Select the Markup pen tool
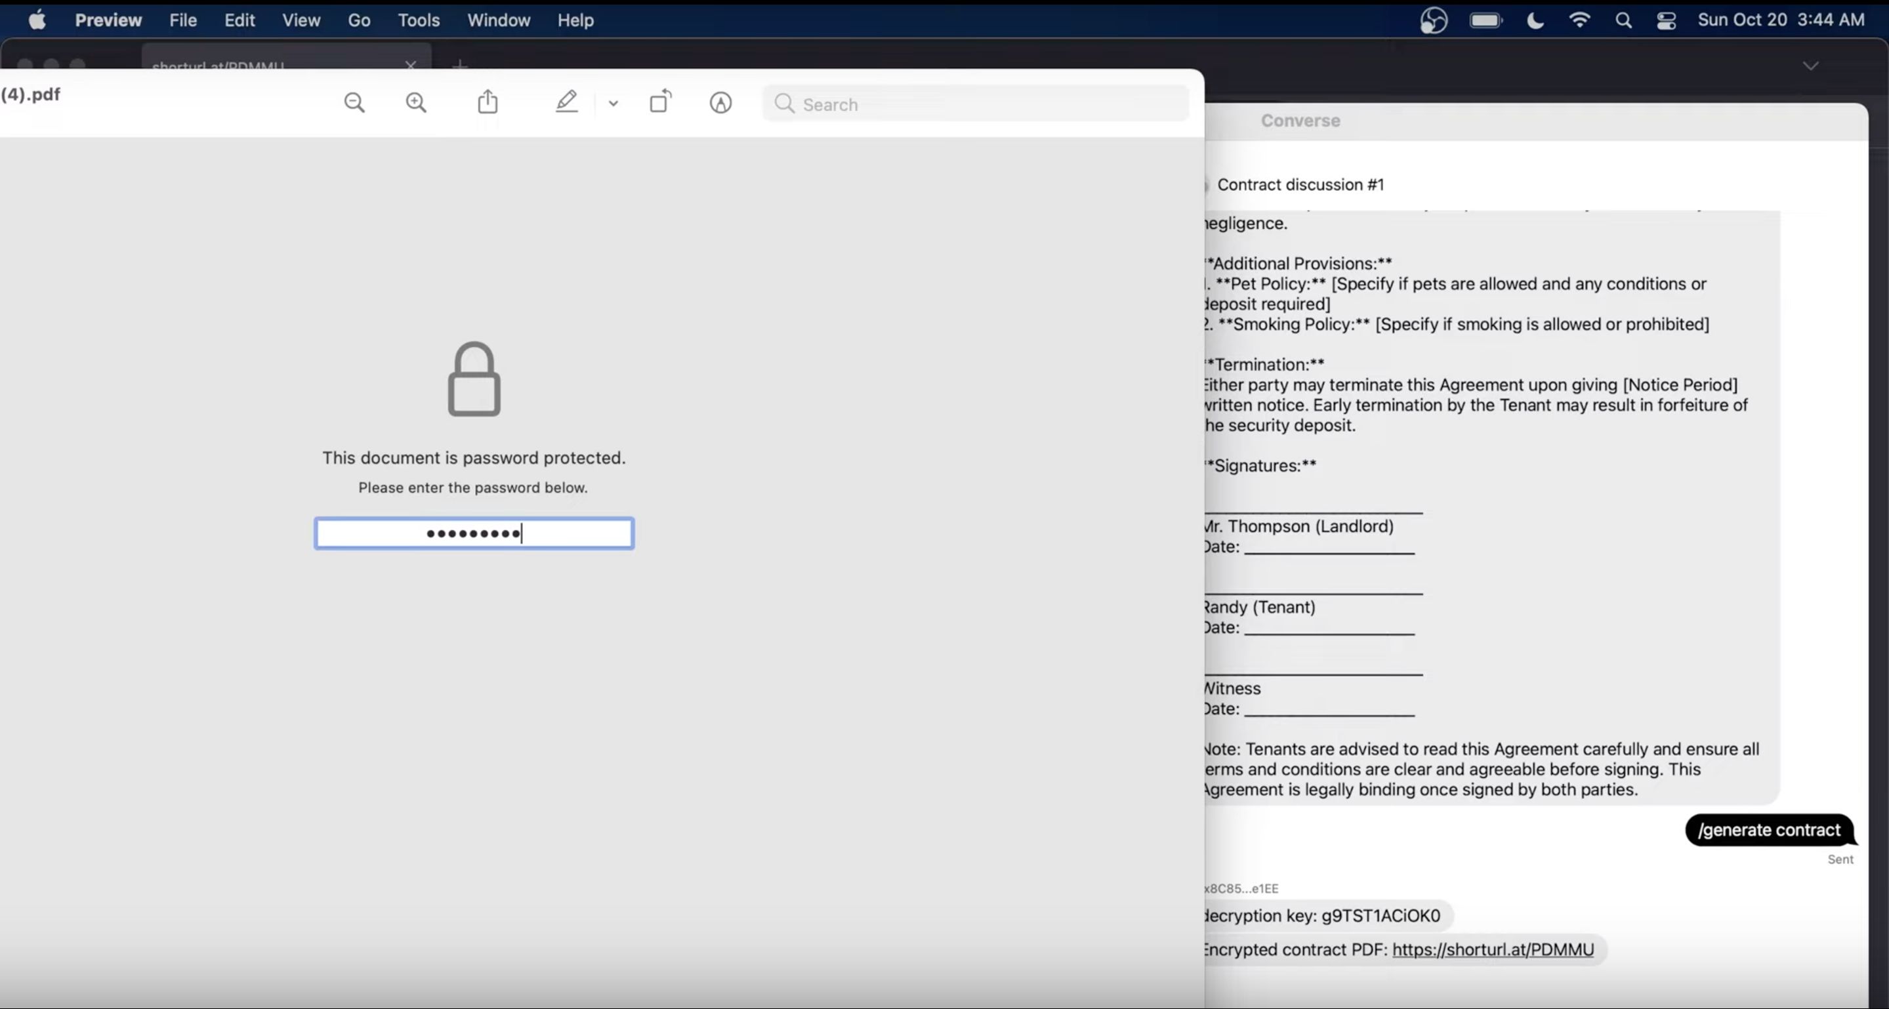 point(566,102)
